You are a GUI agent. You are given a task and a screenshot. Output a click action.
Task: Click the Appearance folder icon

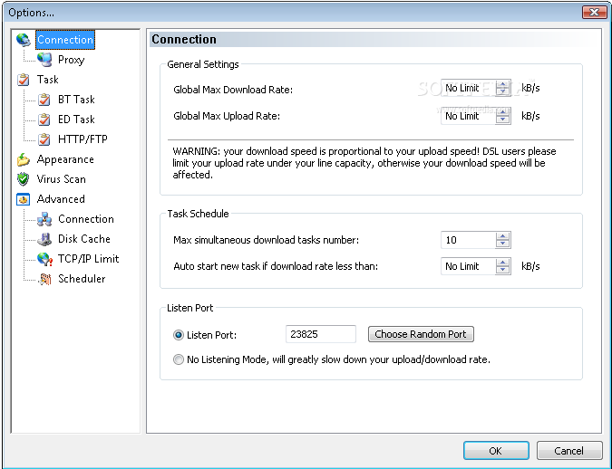[24, 159]
